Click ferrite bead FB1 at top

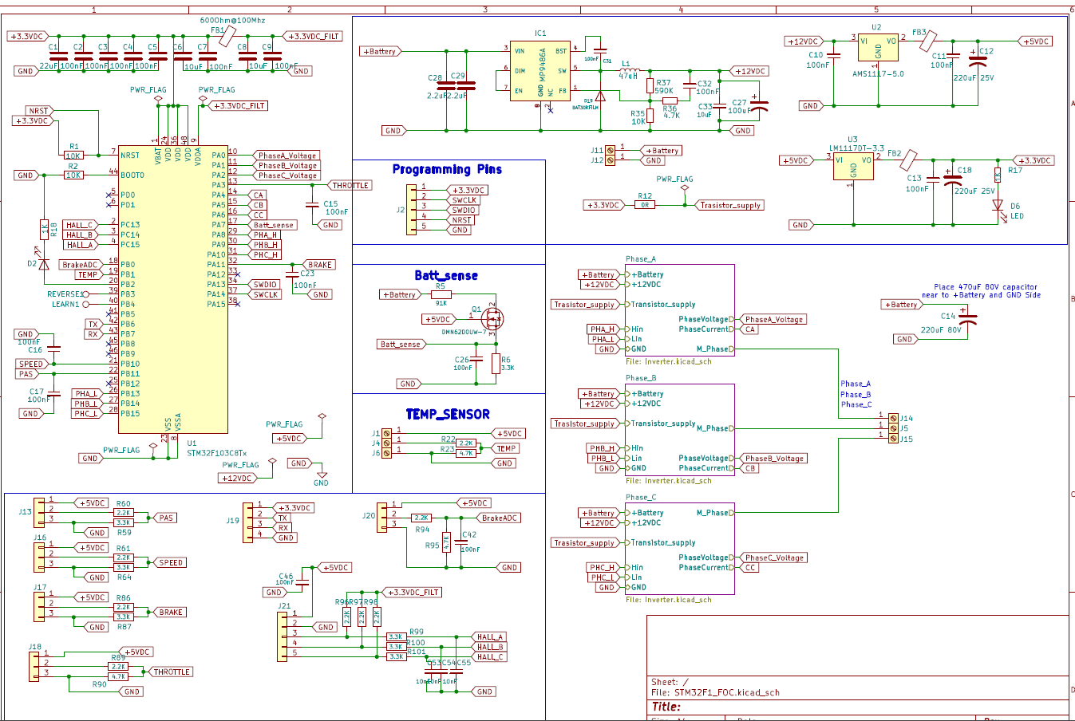(227, 36)
